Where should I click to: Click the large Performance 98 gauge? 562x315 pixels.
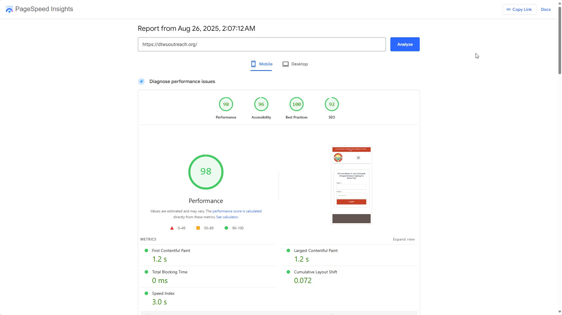[206, 172]
